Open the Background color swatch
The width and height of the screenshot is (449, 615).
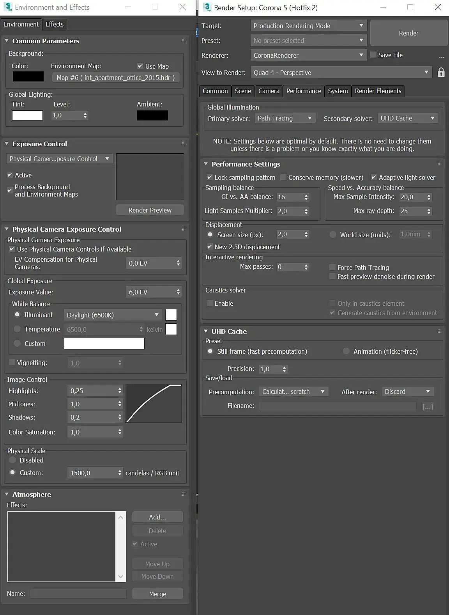click(28, 77)
